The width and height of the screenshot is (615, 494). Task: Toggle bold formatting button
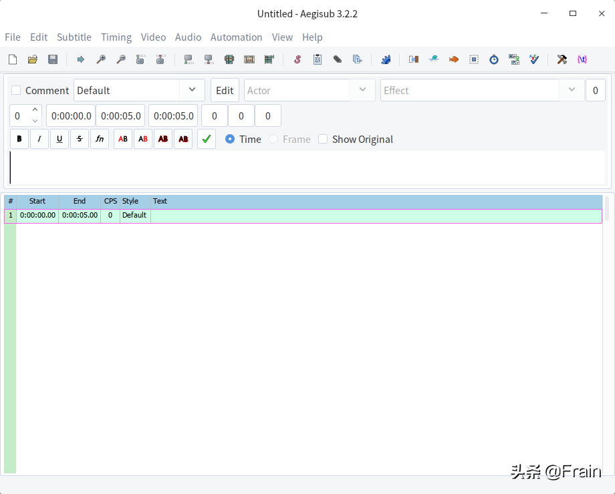tap(19, 139)
